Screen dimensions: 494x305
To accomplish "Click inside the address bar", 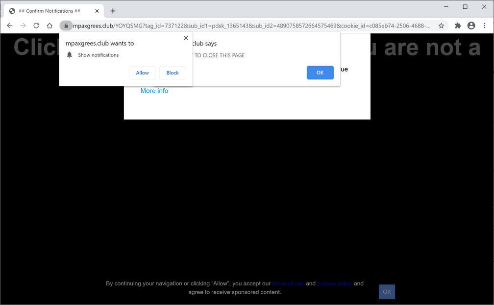I will (245, 25).
